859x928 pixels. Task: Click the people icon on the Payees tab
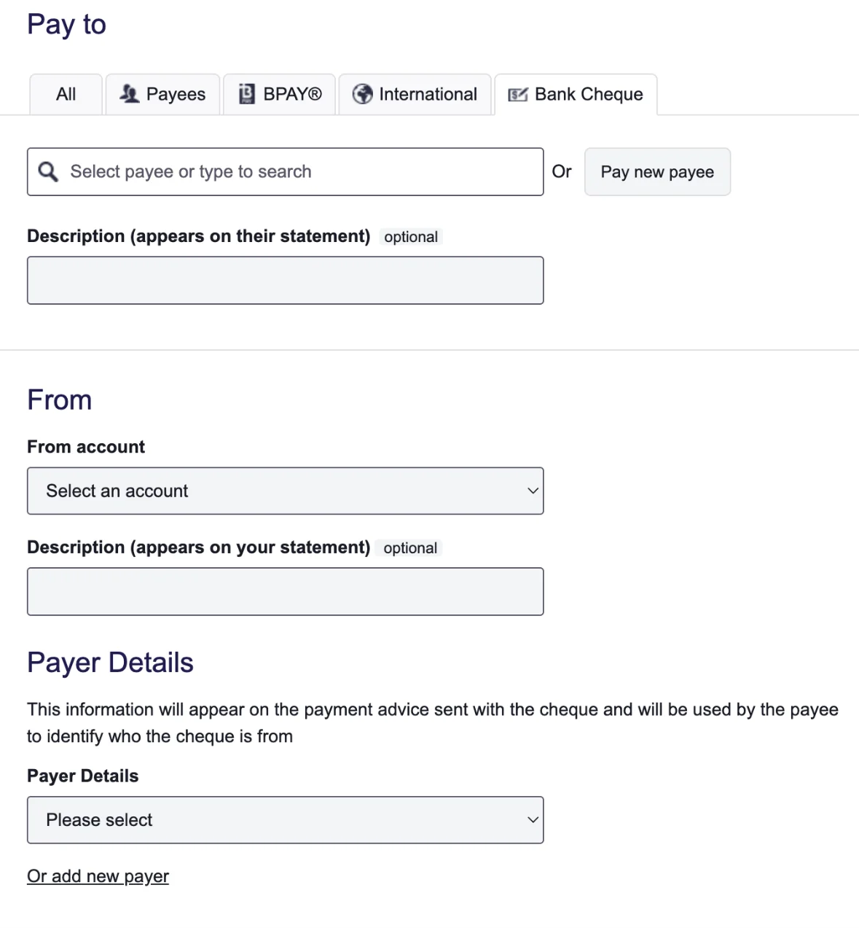(130, 94)
